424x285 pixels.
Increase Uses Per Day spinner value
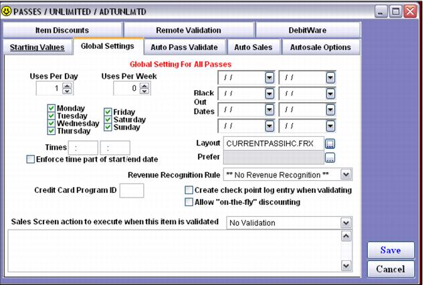click(66, 85)
